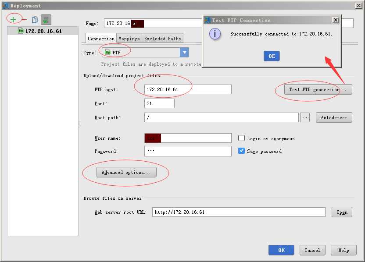Click the Port field showing 21
The image size is (365, 262).
point(159,103)
